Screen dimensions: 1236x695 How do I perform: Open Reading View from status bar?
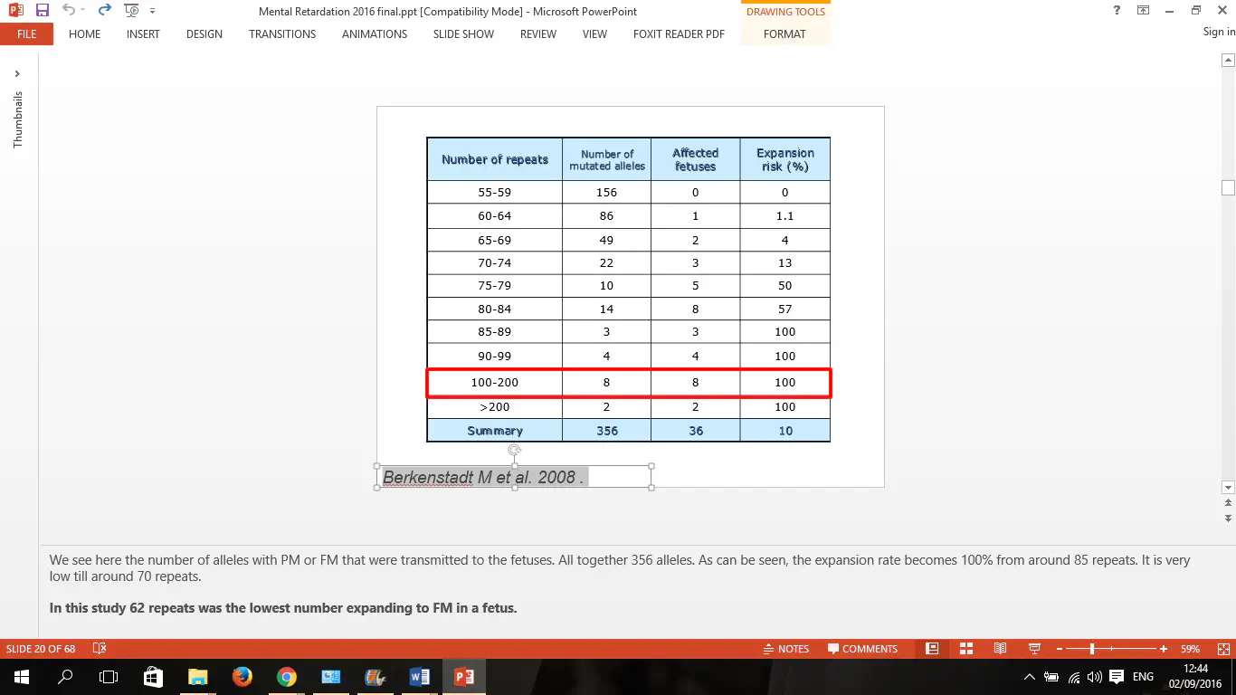[x=1000, y=649]
